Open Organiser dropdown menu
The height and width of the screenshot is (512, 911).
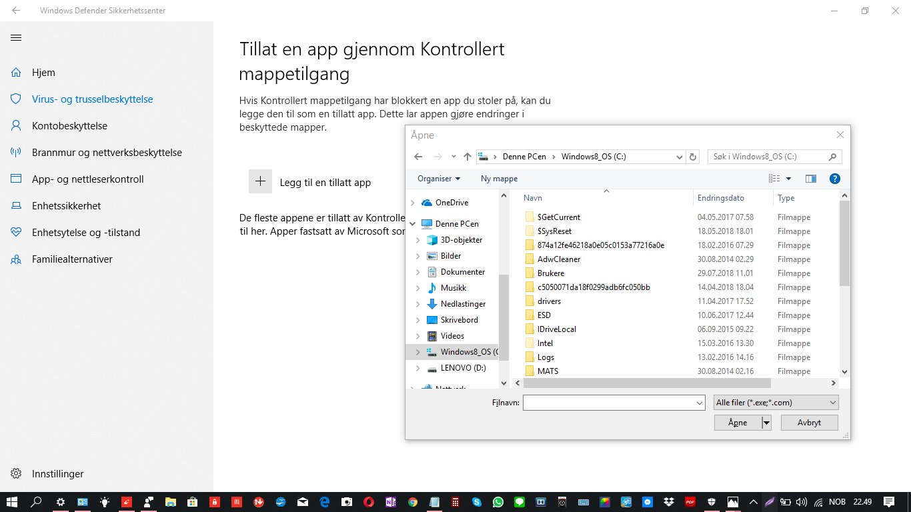click(439, 179)
